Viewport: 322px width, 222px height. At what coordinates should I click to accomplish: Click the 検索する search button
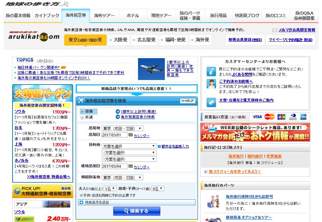(137, 211)
